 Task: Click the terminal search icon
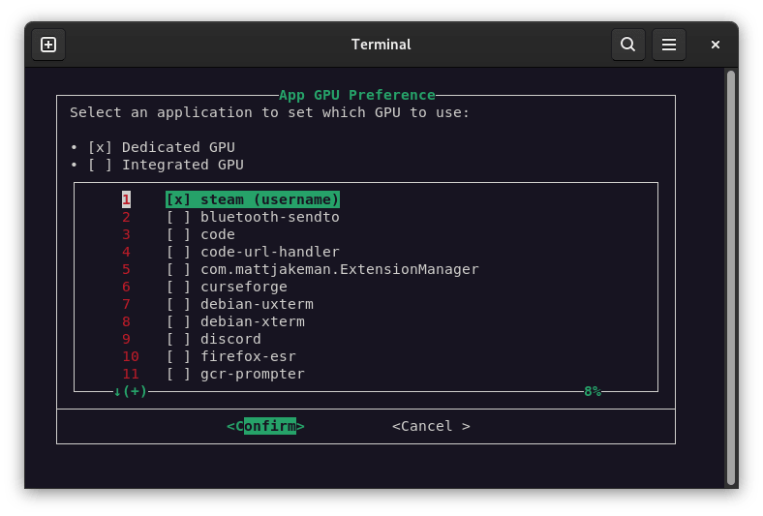coord(627,45)
